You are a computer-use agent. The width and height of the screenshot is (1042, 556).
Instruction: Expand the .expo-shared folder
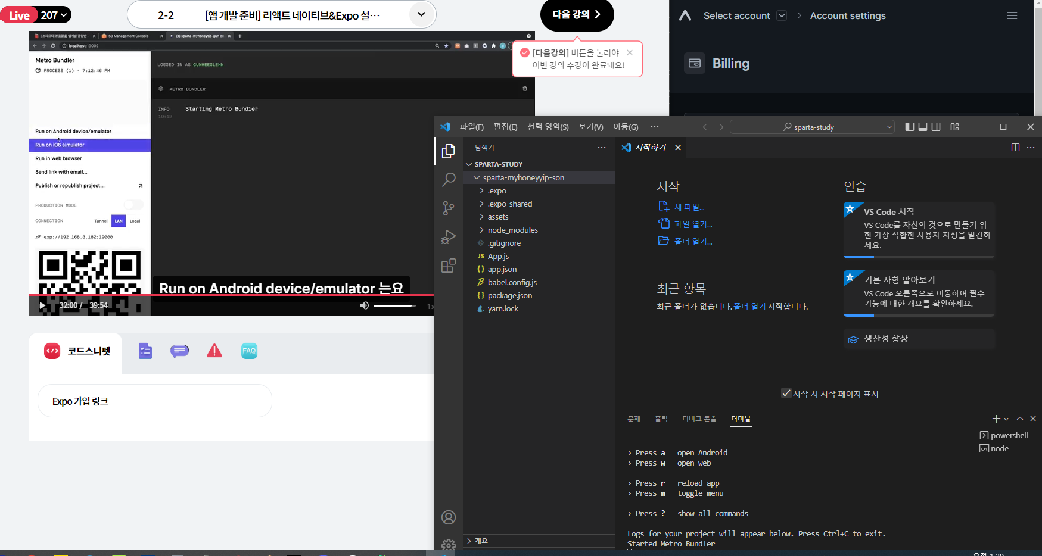(x=481, y=204)
